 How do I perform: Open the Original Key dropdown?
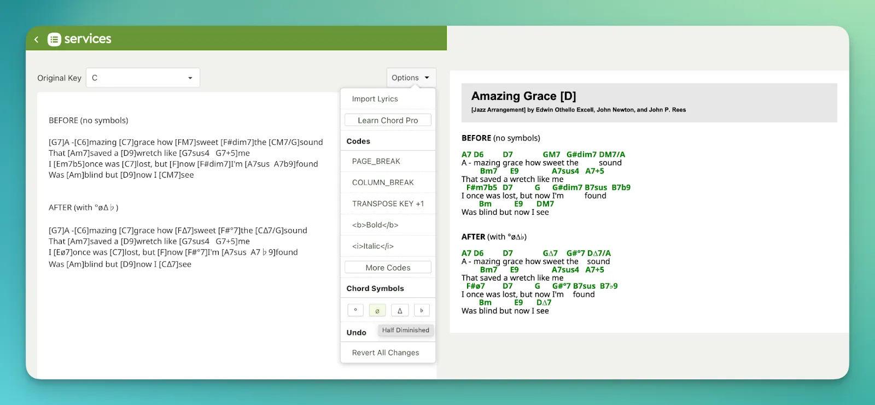pos(143,78)
